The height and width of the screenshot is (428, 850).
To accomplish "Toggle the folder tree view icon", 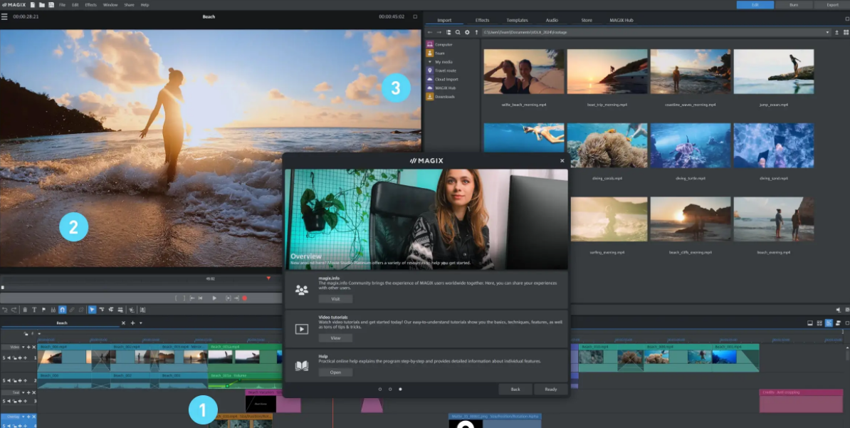I will pyautogui.click(x=448, y=33).
